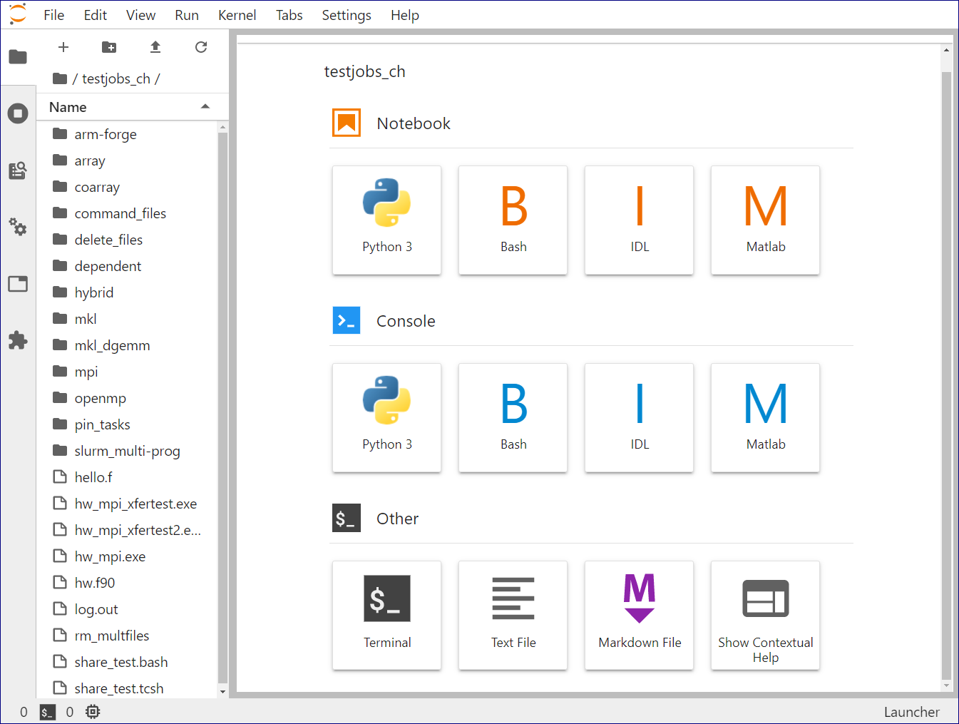Launch a Python 3 notebook
959x724 pixels.
pyautogui.click(x=386, y=220)
